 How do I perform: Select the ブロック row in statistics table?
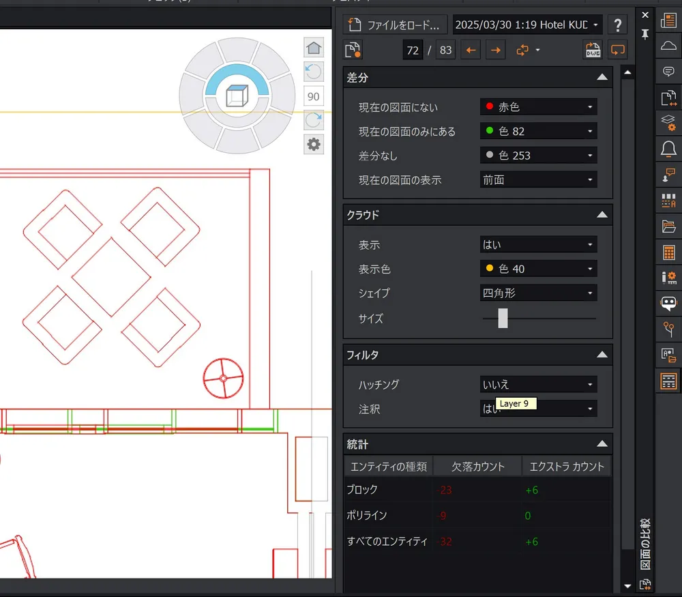click(x=477, y=489)
